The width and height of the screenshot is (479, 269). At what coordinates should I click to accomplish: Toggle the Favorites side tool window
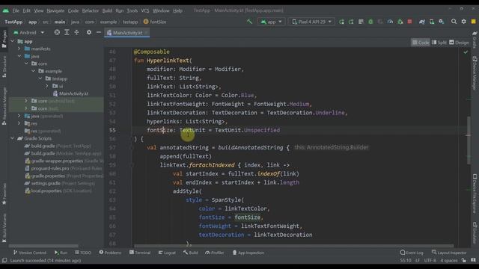click(4, 194)
